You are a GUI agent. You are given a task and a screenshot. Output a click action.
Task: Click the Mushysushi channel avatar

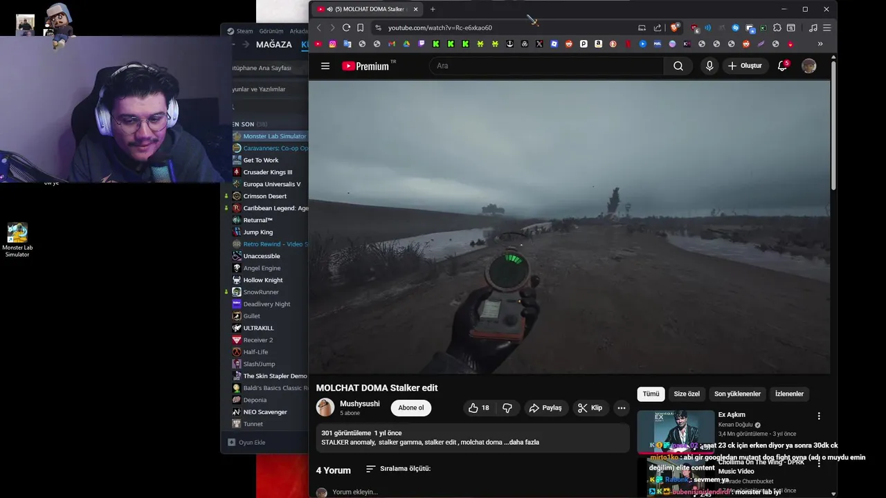coord(325,407)
